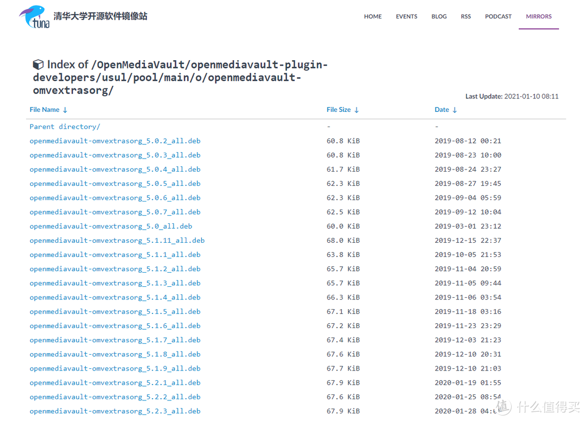586x421 pixels.
Task: Download omvextrasorg_5.1.4_all.deb
Action: tap(115, 297)
